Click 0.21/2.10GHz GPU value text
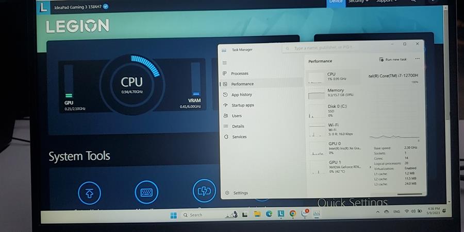 tap(75, 109)
